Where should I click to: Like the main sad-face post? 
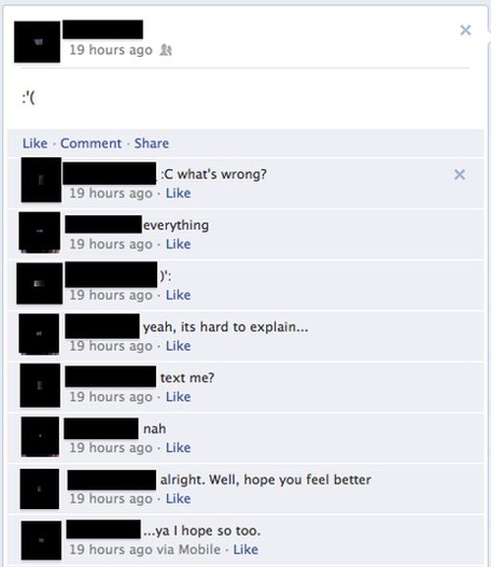35,143
